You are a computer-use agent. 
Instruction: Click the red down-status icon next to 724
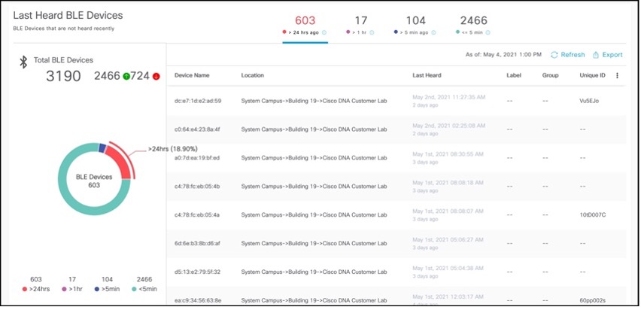click(x=156, y=76)
